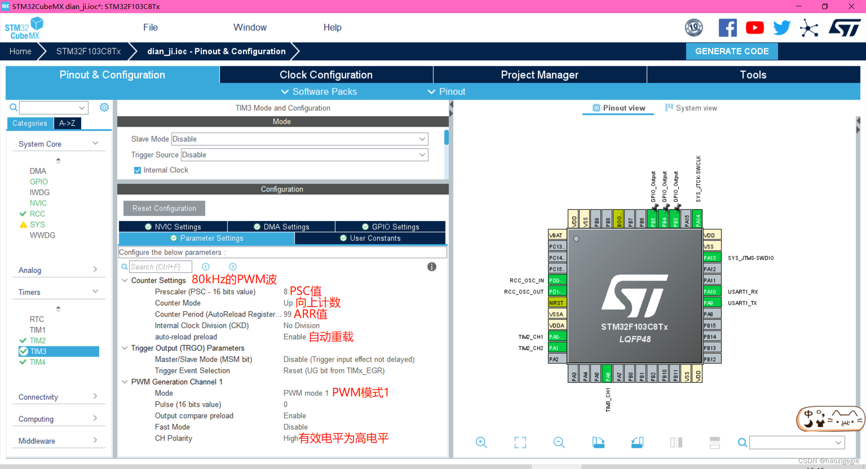Fit the chip view to window
866x469 pixels.
pyautogui.click(x=520, y=442)
